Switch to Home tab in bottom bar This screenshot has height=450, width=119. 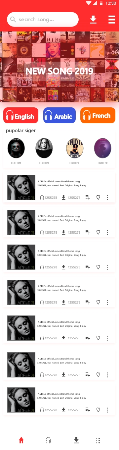coord(21,440)
